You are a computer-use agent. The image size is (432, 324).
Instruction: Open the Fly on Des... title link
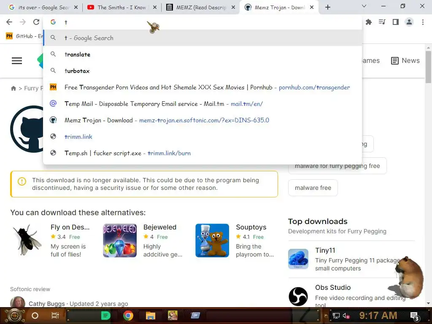70,227
